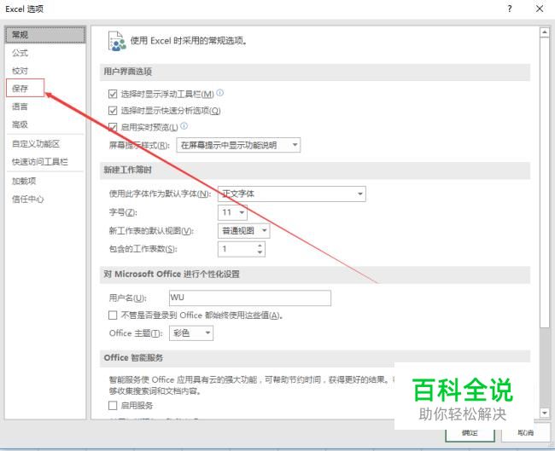Click the vertical scrollbar thumb
Screen dimensions: 555x451
545,182
